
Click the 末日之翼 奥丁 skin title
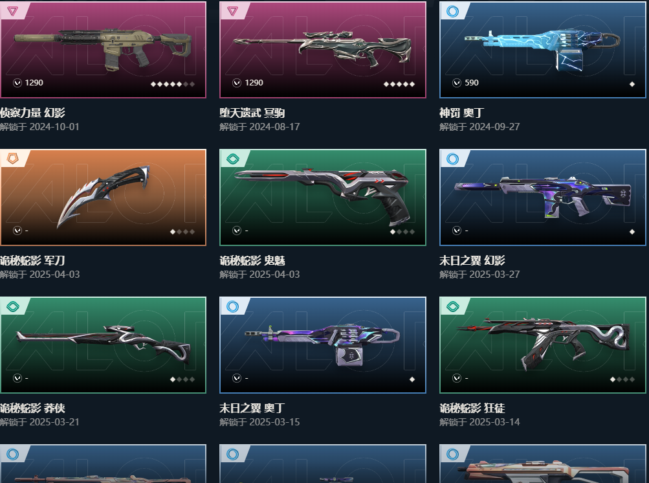coord(252,408)
